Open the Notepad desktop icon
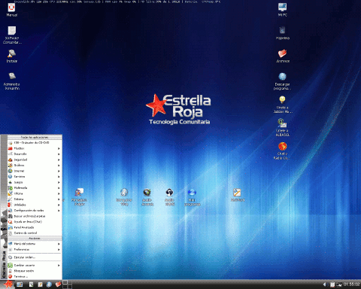 tap(237, 195)
